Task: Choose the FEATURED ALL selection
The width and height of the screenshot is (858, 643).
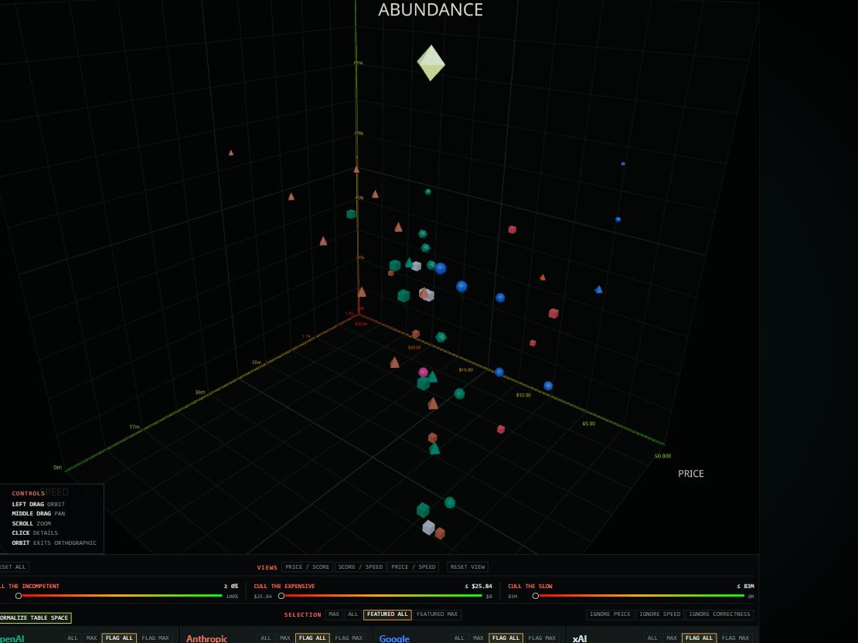Action: (x=387, y=614)
